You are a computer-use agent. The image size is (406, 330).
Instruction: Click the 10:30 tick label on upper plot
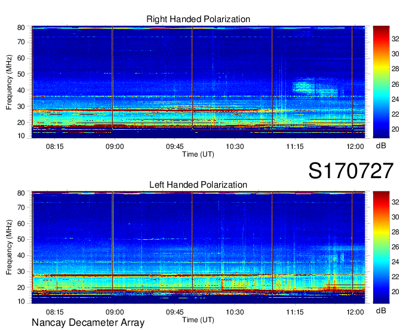[x=235, y=146]
